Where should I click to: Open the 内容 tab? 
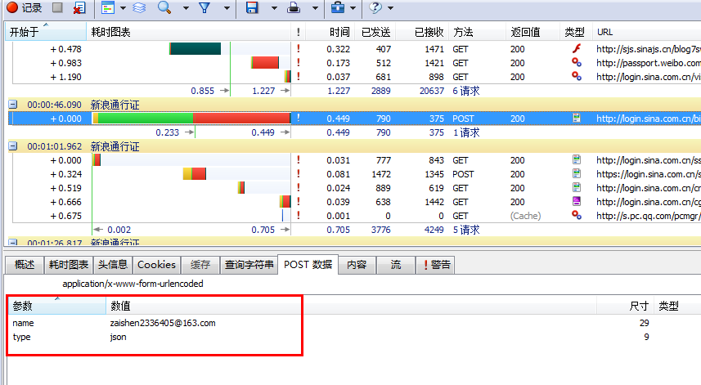[x=357, y=265]
